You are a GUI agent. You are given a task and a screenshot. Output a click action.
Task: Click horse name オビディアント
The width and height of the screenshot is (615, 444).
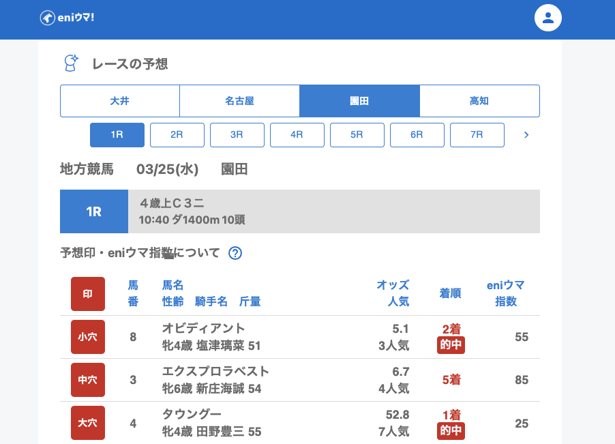tap(203, 329)
